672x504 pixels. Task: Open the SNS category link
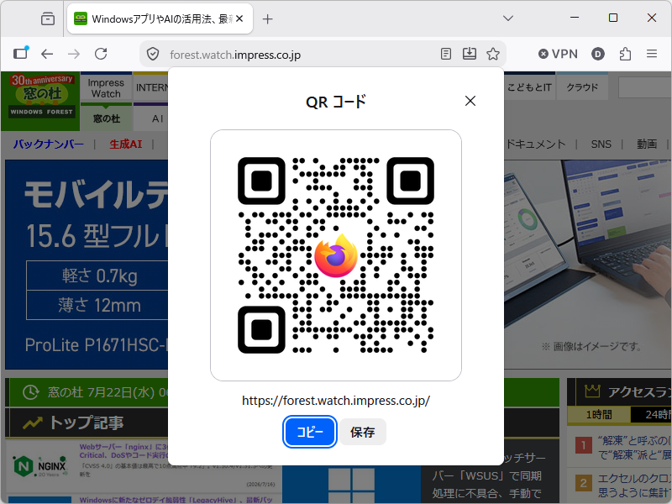[x=601, y=144]
